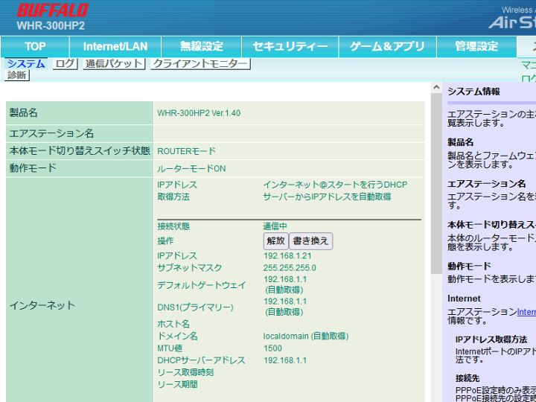Click the BUFFALO logo
The image size is (536, 402).
[x=52, y=10]
